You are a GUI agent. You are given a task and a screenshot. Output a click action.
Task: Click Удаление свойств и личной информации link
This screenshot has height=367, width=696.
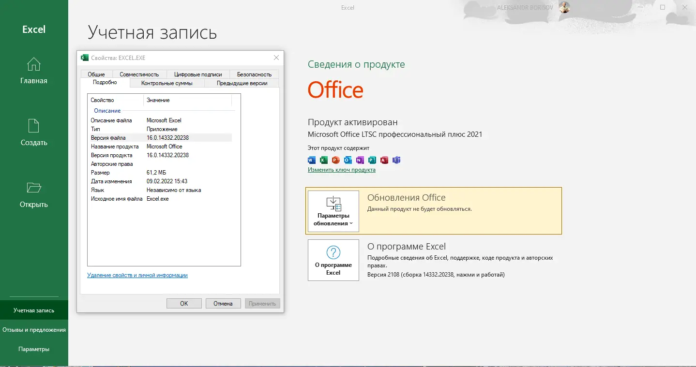[x=137, y=275]
